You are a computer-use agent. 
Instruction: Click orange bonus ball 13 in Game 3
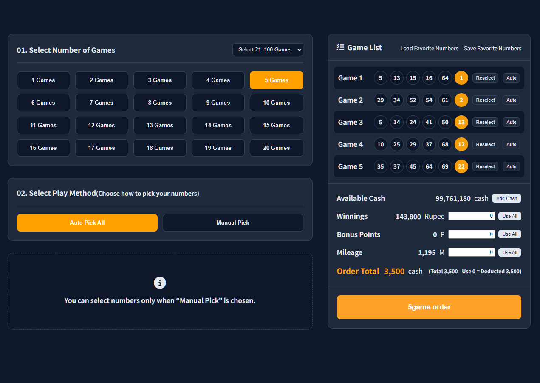pos(461,122)
